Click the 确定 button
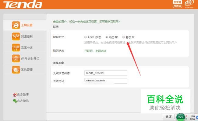The image size is (198, 121). point(169,116)
